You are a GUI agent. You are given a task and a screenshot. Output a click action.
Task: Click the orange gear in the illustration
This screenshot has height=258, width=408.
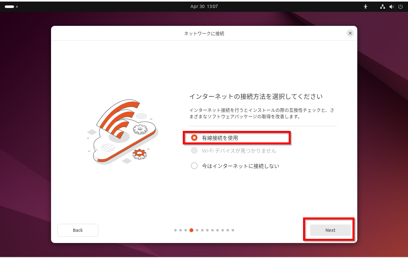[x=139, y=154]
